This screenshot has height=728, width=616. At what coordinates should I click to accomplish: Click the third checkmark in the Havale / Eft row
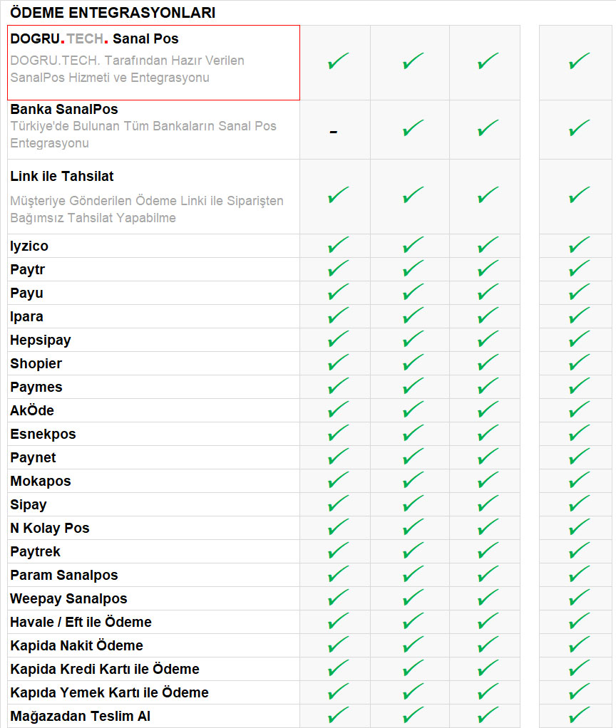point(488,622)
